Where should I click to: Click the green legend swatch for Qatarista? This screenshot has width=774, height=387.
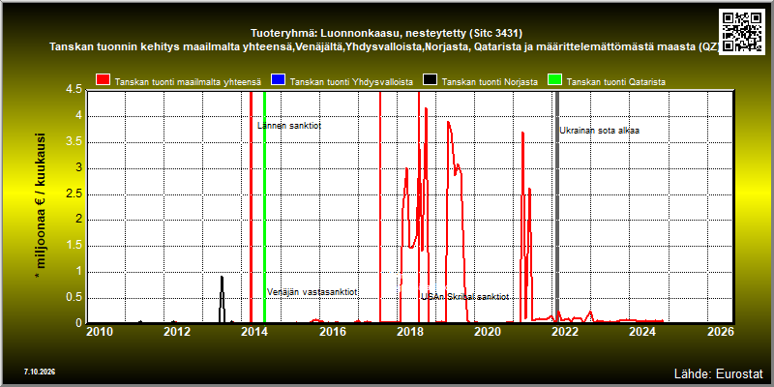555,81
